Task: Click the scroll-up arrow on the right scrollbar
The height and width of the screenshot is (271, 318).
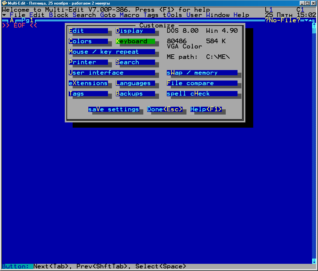Action: pos(314,26)
